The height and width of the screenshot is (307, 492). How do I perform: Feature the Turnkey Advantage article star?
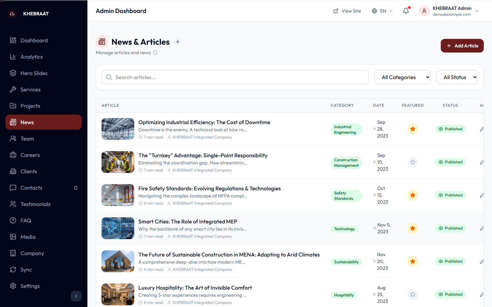(x=413, y=162)
